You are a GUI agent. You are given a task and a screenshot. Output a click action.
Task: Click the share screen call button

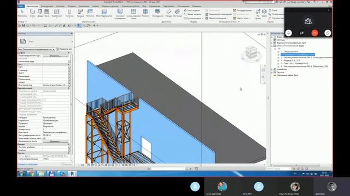(328, 33)
